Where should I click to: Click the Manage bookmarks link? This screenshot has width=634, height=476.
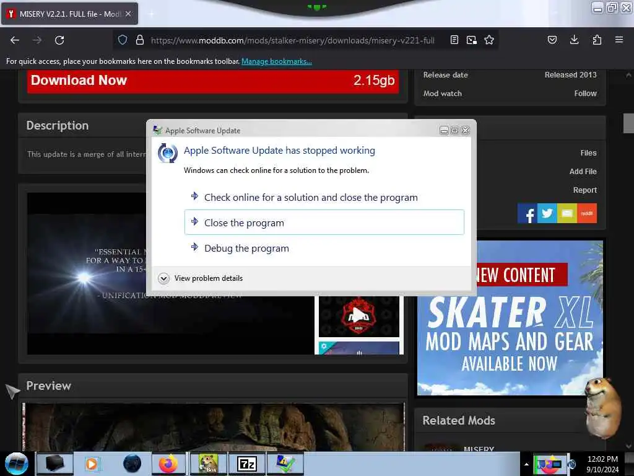[x=277, y=61]
